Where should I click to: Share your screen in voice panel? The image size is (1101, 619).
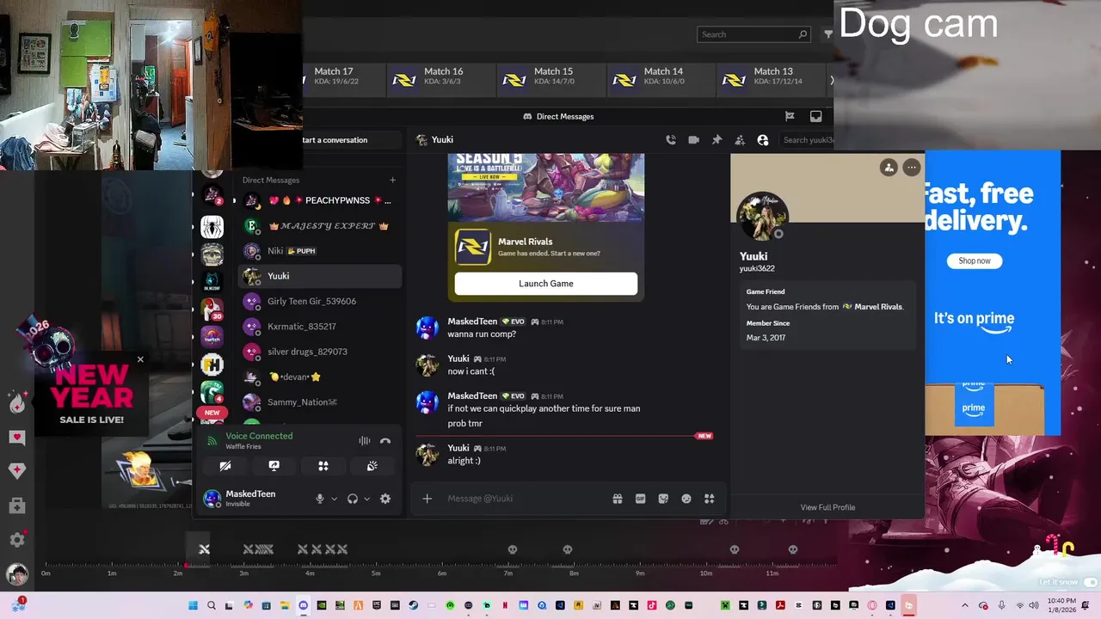(x=274, y=466)
